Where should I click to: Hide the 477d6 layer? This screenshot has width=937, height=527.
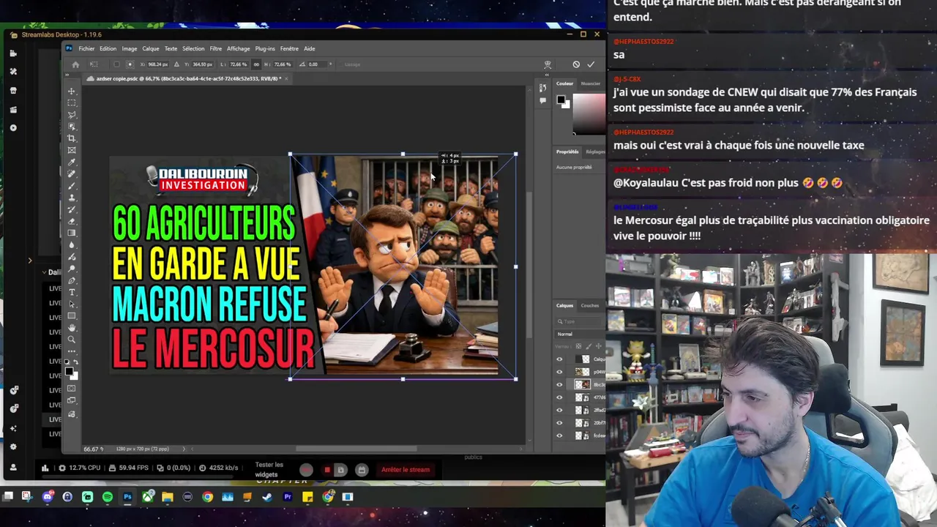[559, 397]
